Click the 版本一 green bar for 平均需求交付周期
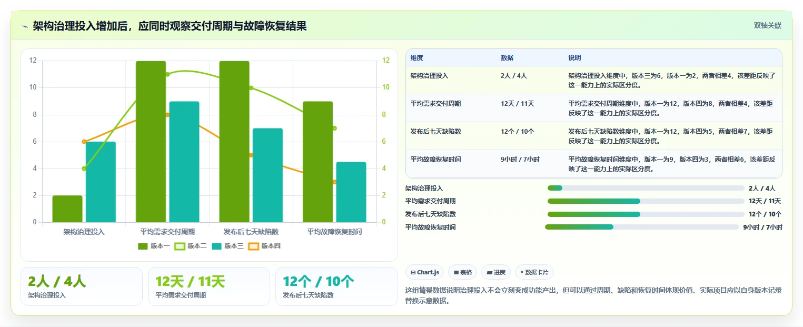 point(151,142)
